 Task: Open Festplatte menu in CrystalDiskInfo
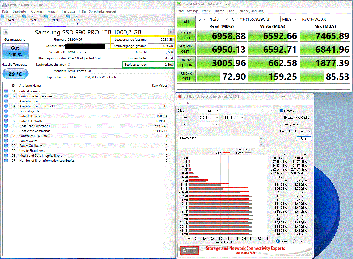69,11
